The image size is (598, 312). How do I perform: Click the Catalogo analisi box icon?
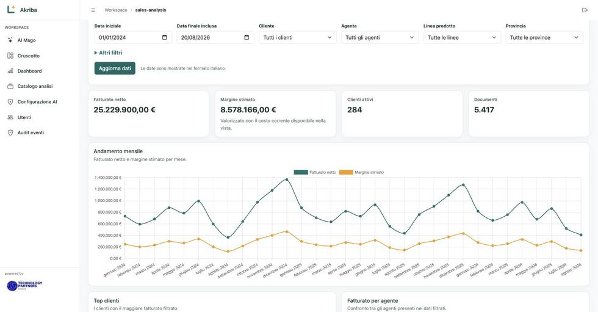click(10, 86)
